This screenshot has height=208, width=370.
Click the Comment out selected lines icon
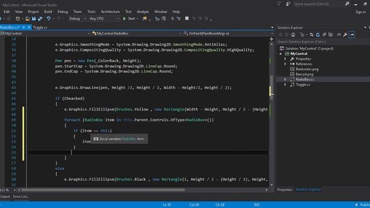tap(172, 18)
